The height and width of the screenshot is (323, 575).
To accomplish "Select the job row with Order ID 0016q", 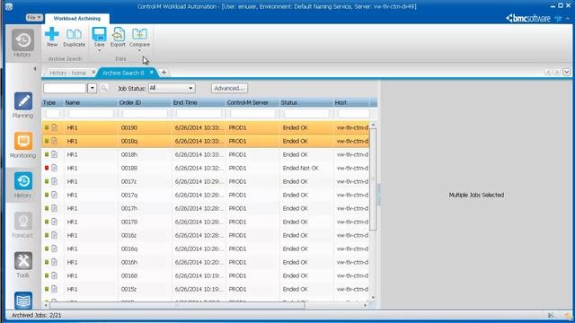I will pyautogui.click(x=206, y=249).
